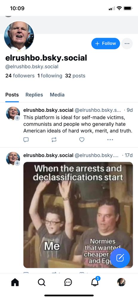This screenshot has height=299, width=138.
Task: View the 1 following list
Action: [50, 76]
